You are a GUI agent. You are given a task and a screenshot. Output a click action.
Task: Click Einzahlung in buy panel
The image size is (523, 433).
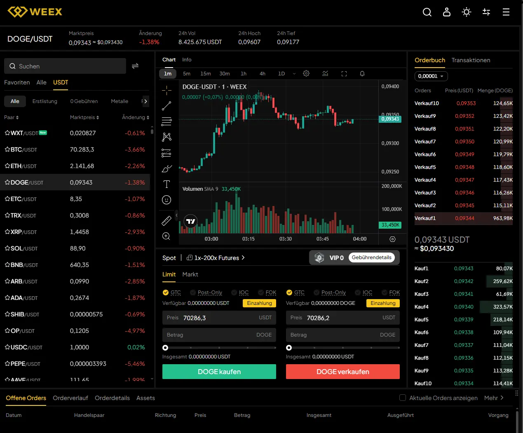[x=260, y=303]
